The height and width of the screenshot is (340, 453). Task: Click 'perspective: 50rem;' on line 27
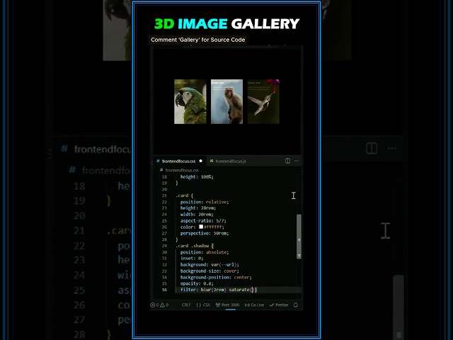coord(205,233)
